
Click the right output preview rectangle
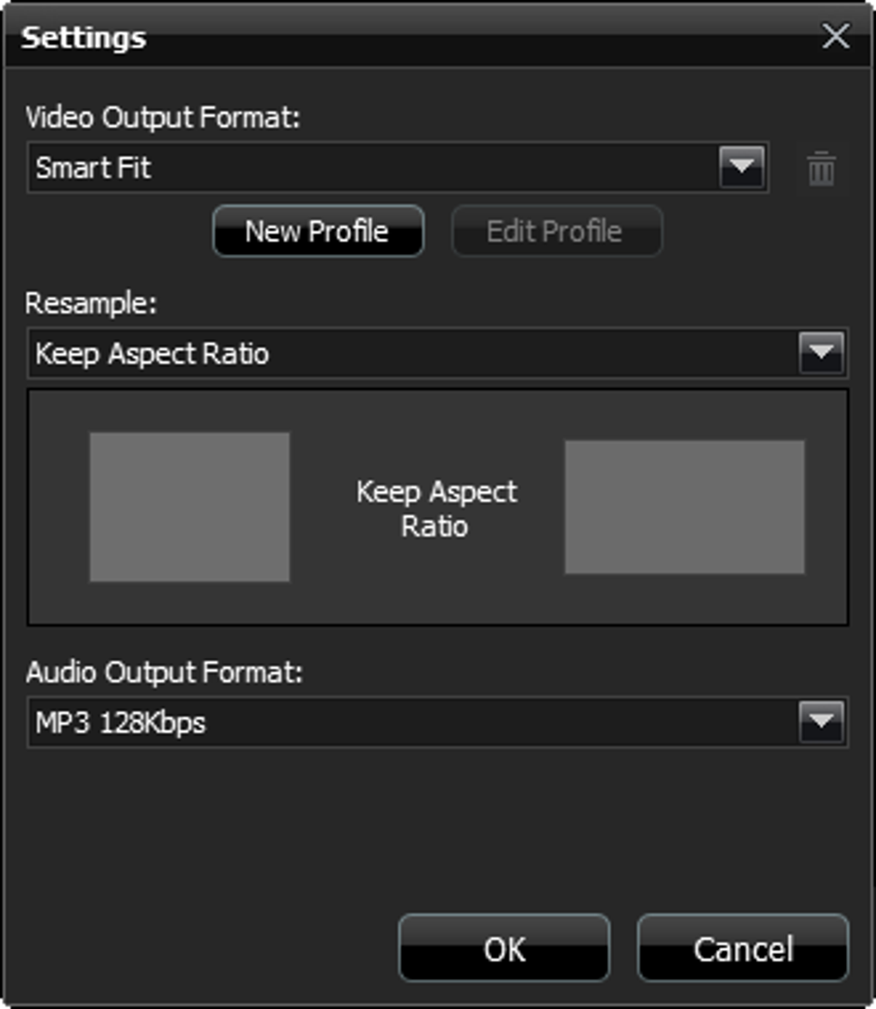tap(684, 507)
